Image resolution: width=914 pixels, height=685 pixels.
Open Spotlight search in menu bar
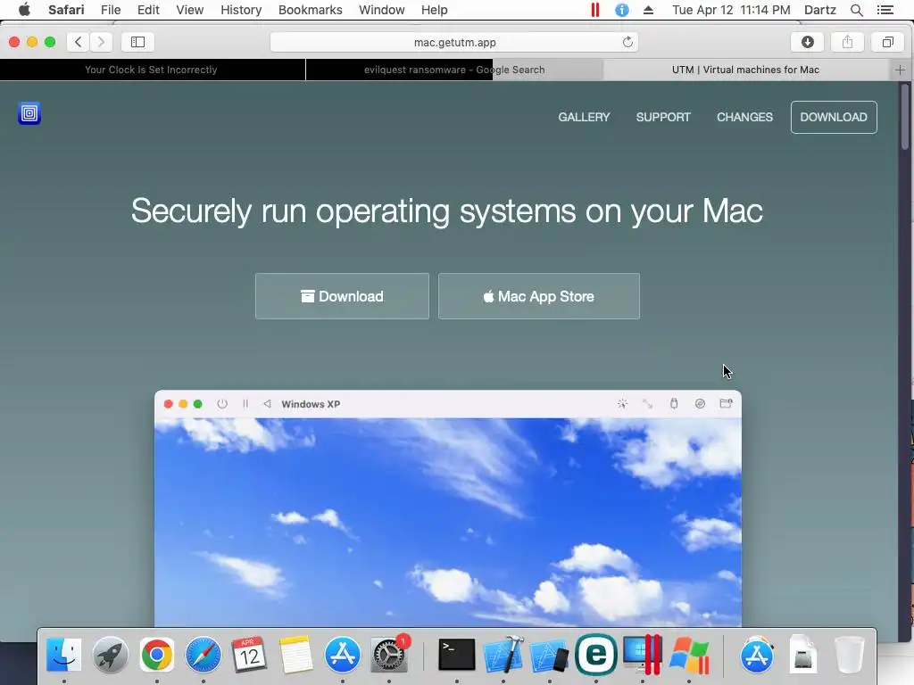click(856, 10)
